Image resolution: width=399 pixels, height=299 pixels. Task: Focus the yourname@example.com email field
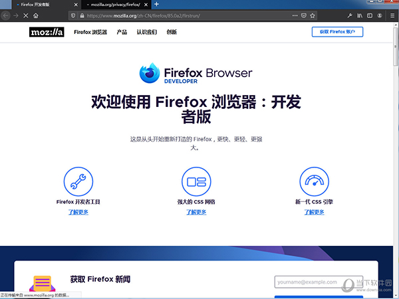pos(319,282)
